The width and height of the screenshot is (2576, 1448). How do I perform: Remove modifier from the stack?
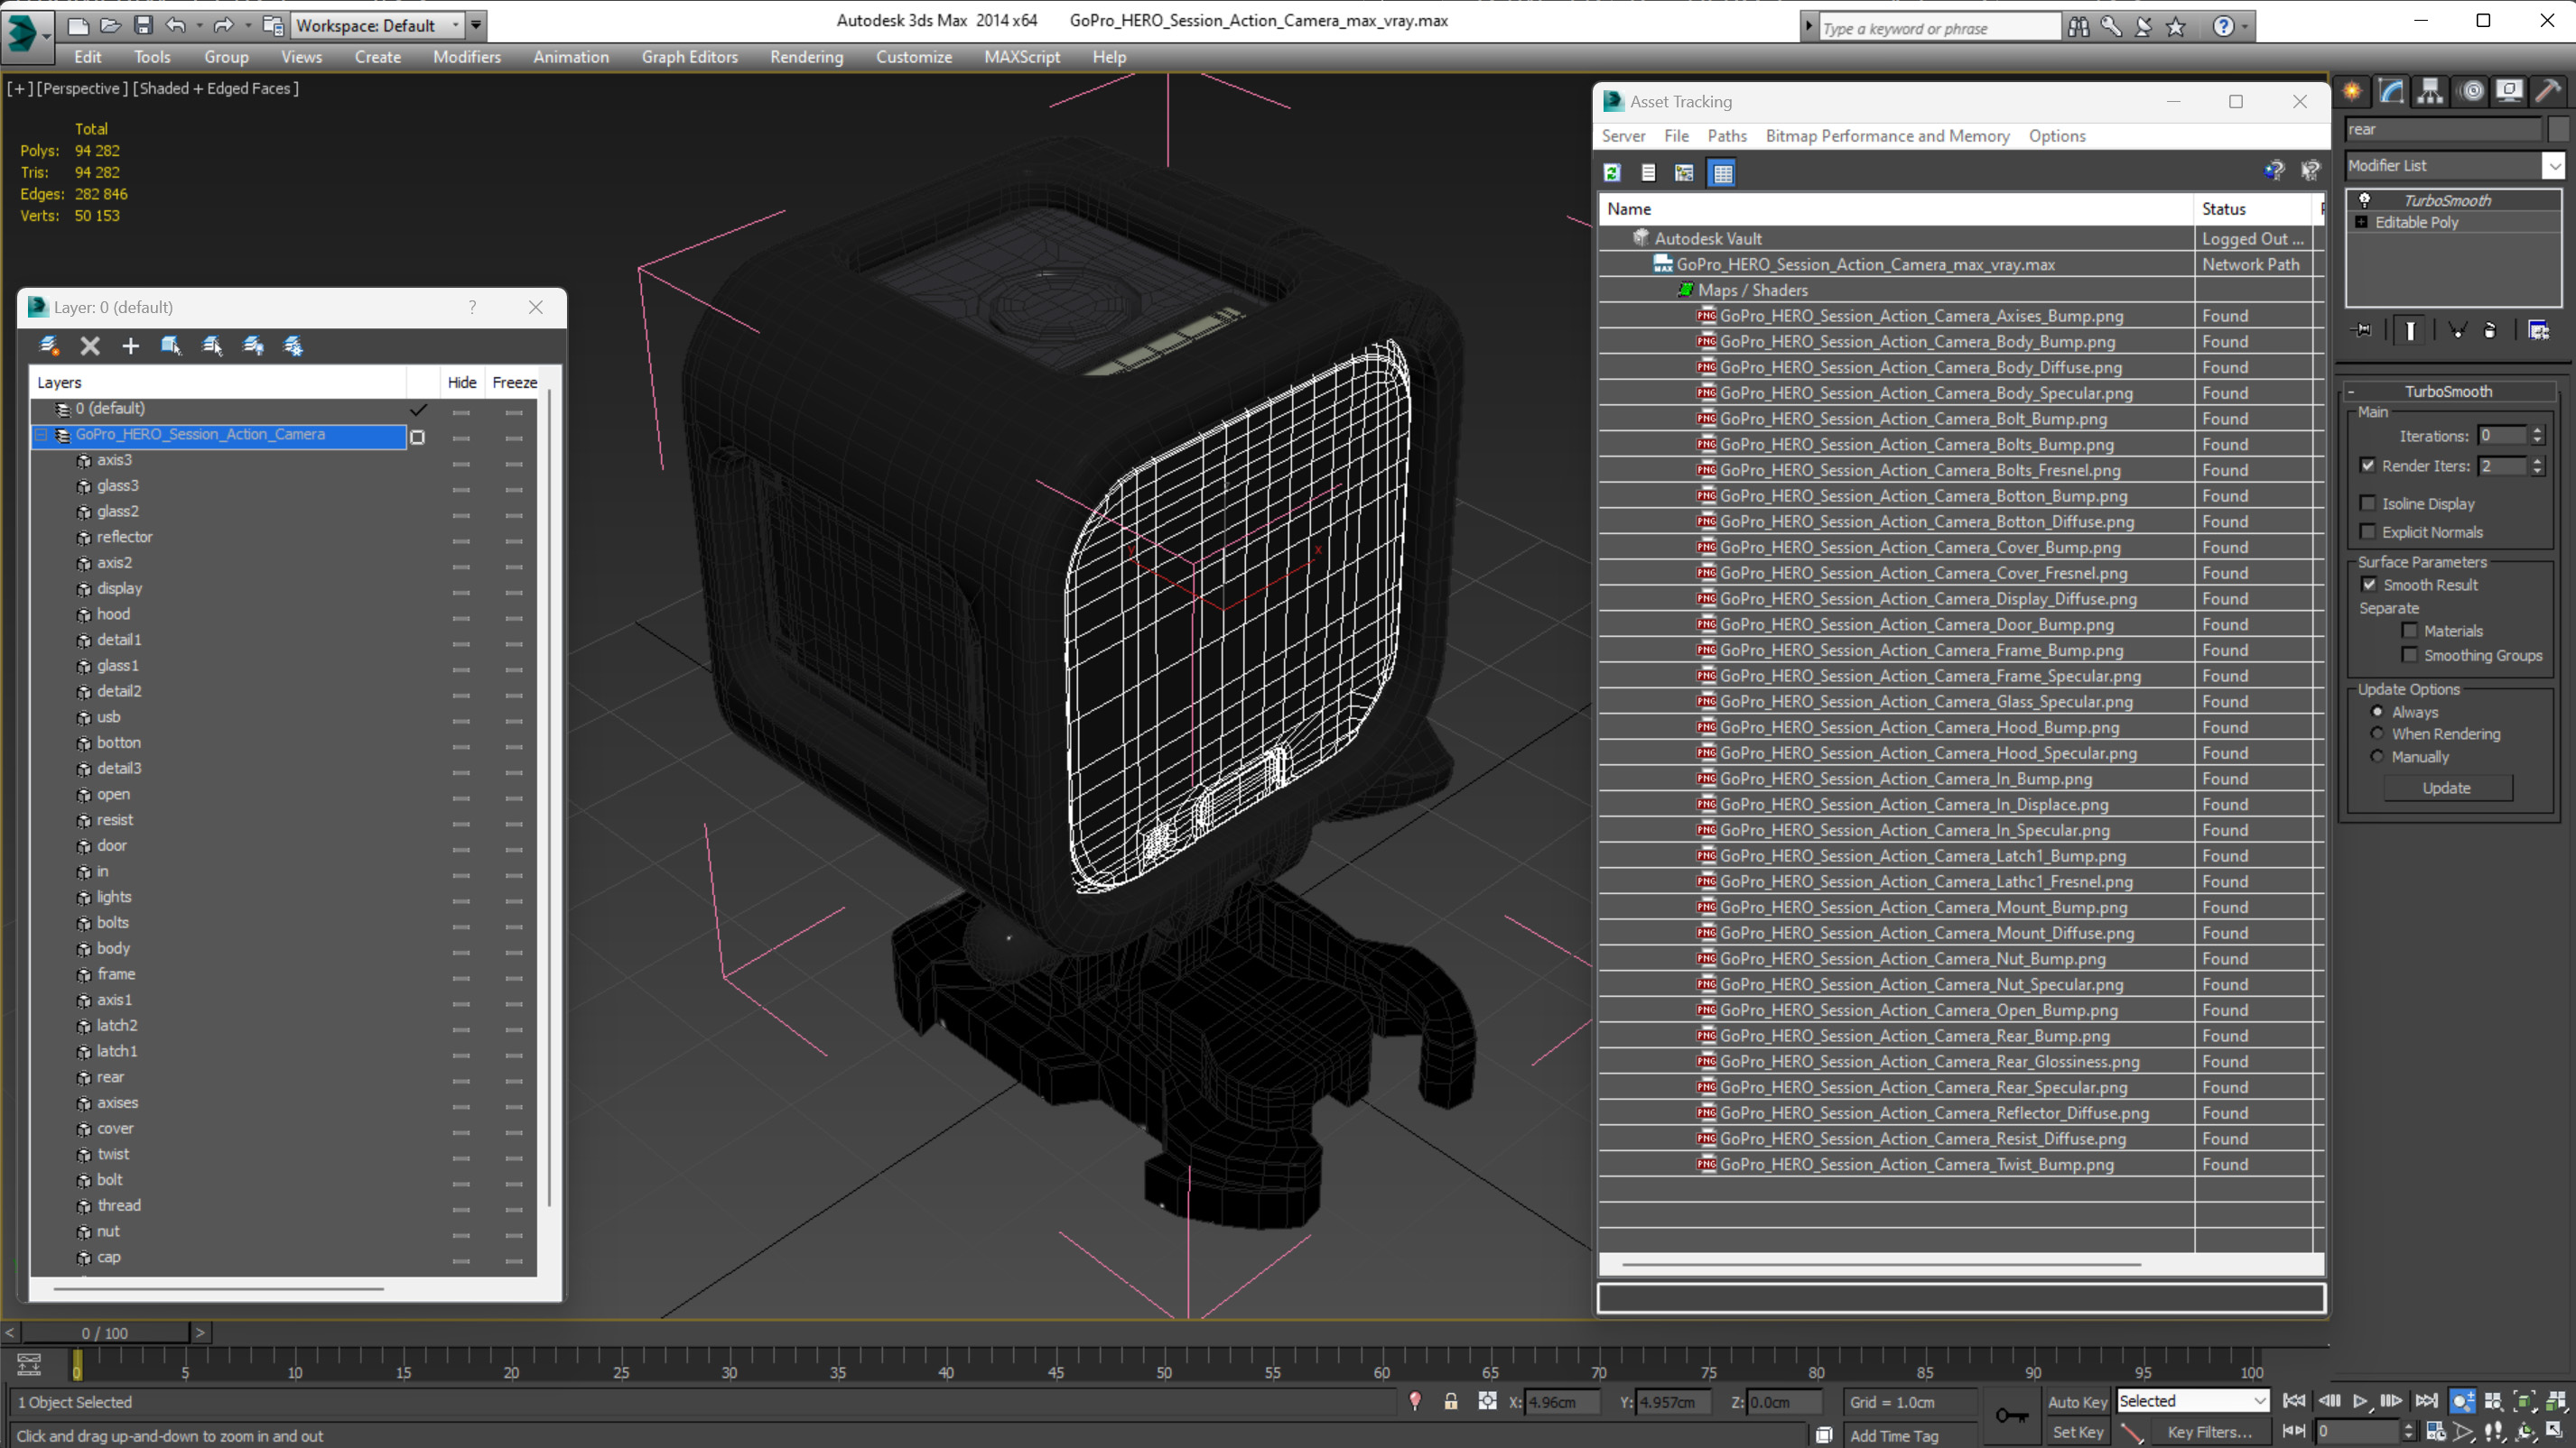(2490, 330)
